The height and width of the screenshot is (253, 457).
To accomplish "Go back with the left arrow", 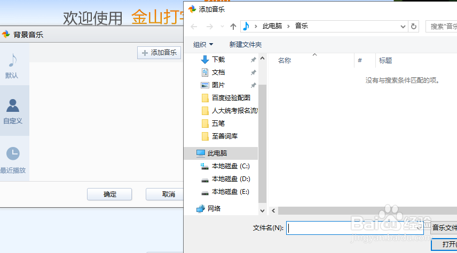I will 194,27.
